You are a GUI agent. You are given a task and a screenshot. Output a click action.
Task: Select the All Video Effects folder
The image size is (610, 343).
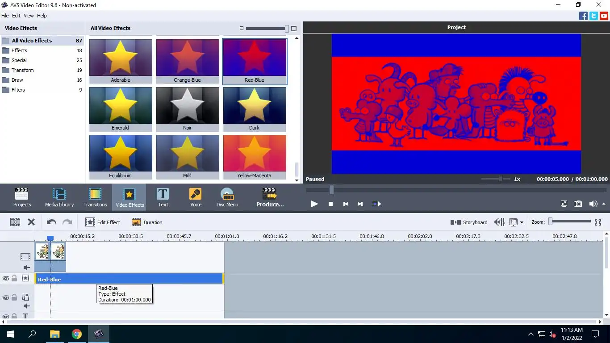pos(42,41)
